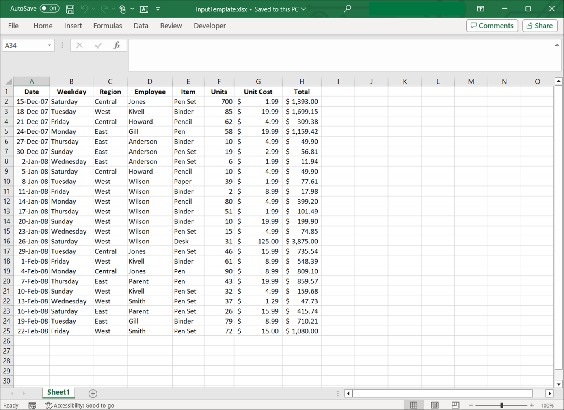Switch to Page Break Preview view
The image size is (564, 410).
(455, 405)
